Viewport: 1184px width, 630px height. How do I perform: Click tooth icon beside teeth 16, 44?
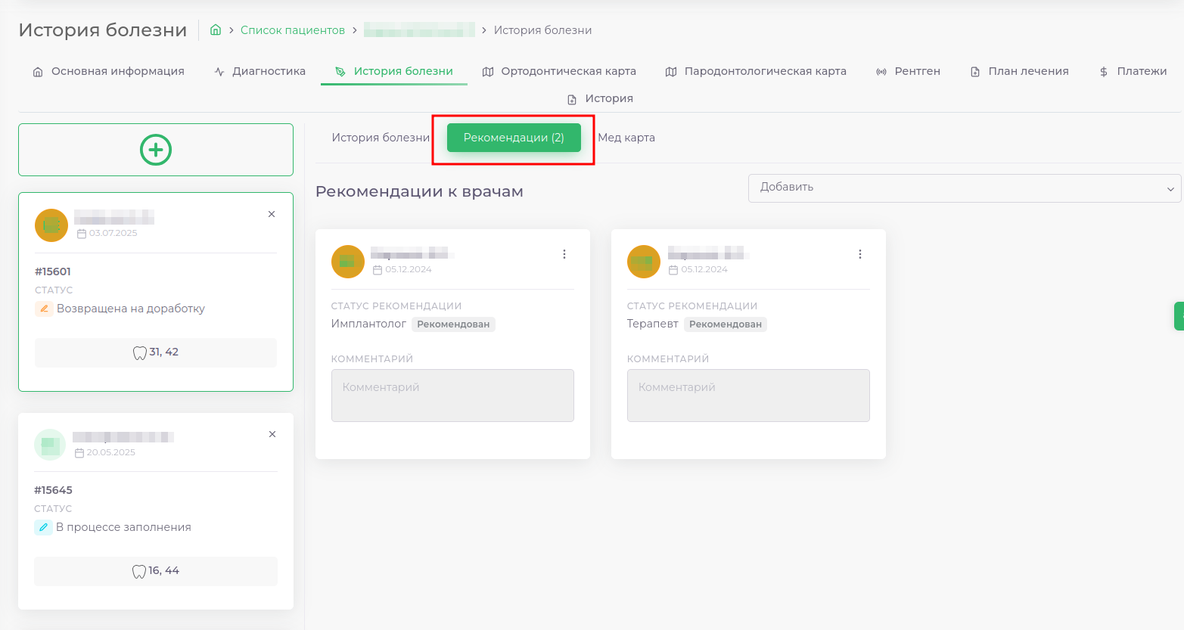[x=138, y=572]
